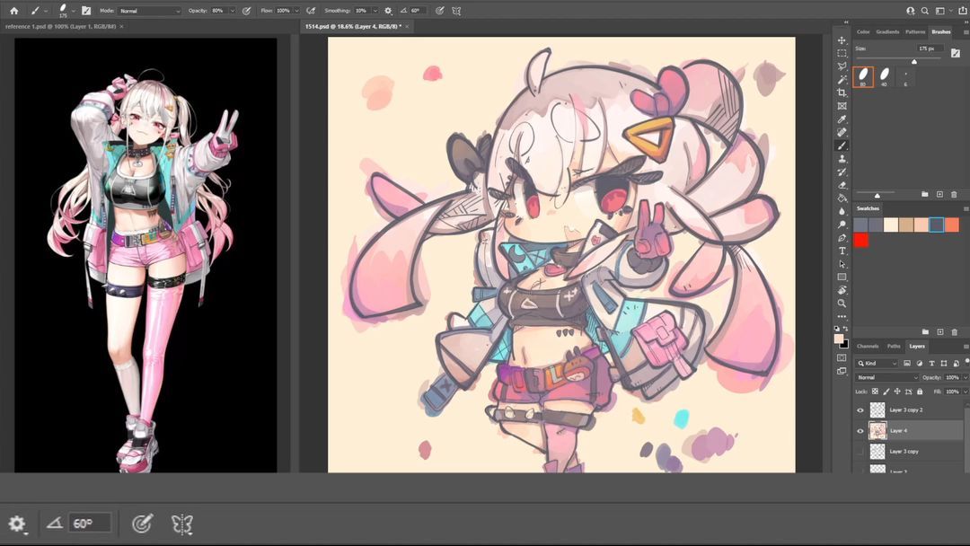
Task: Select the Pen tool
Action: point(842,238)
